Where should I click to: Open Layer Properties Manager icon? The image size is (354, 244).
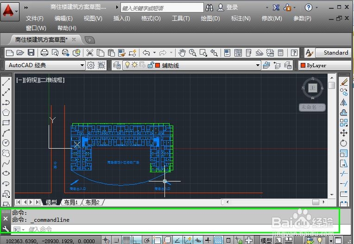pyautogui.click(x=117, y=65)
